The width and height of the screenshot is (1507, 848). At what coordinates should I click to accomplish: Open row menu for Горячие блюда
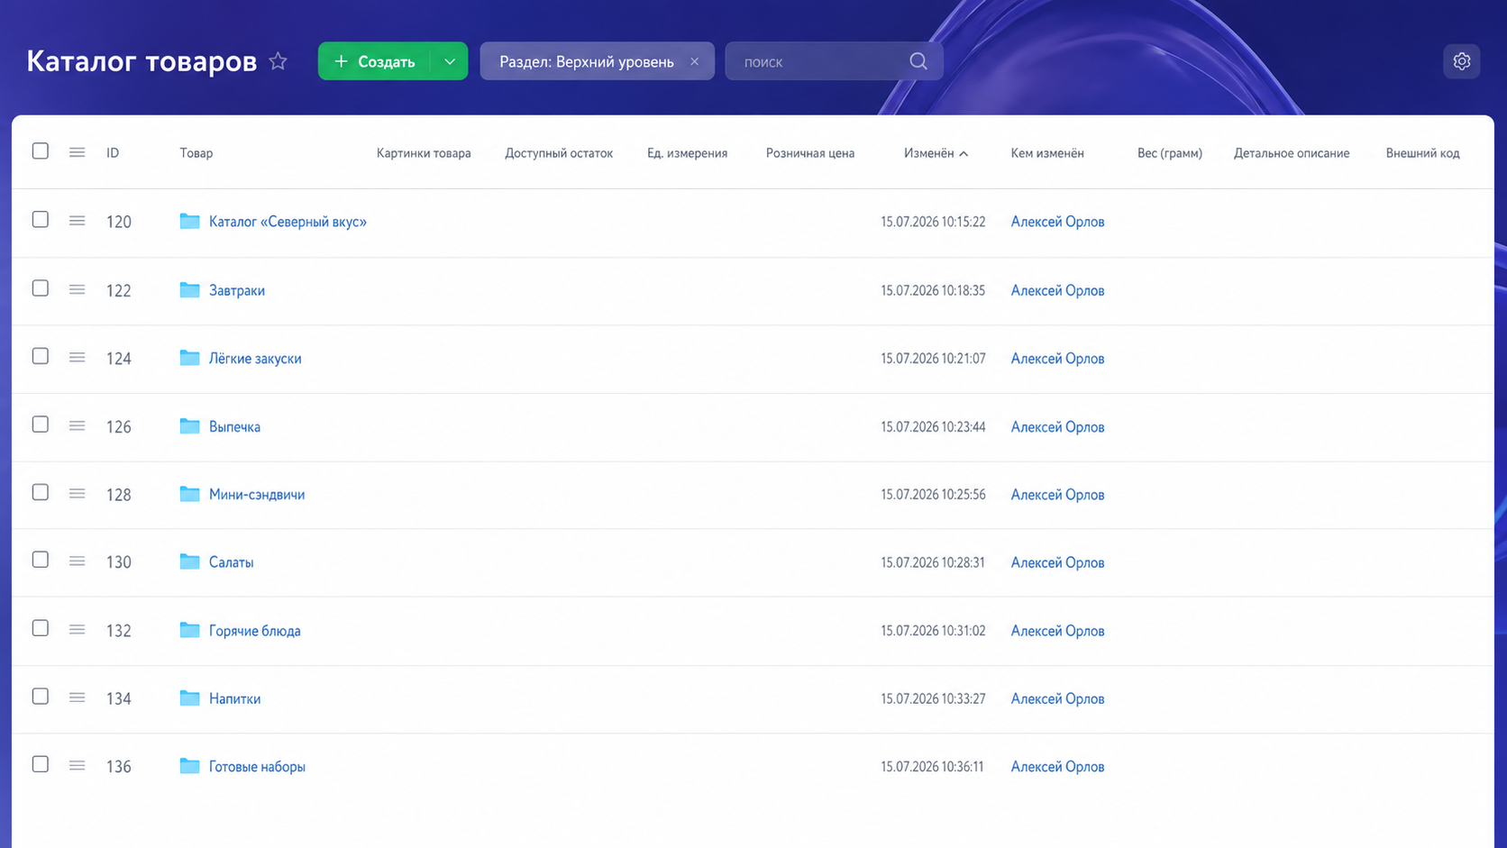(x=77, y=630)
